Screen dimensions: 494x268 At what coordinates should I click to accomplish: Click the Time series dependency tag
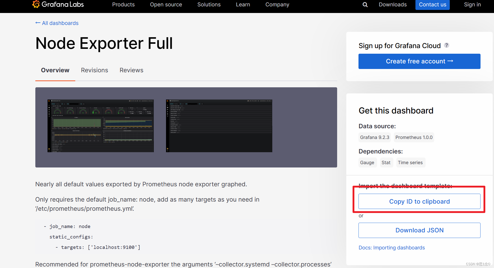coord(410,163)
